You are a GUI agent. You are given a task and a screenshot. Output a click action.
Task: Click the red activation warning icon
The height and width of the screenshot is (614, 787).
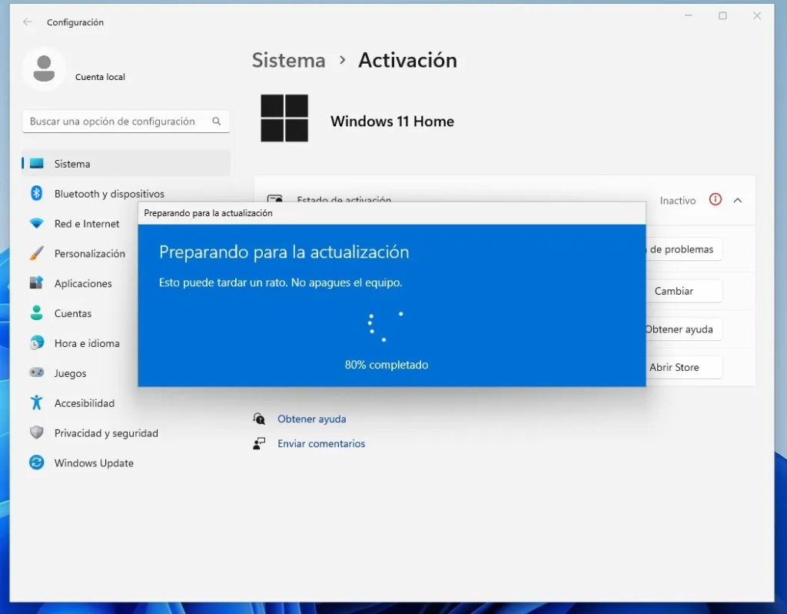point(716,199)
